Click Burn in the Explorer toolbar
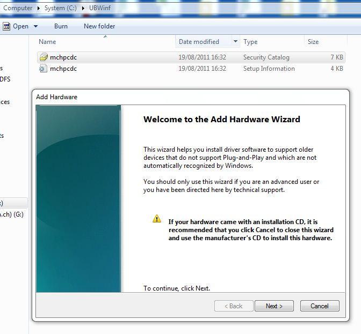The width and height of the screenshot is (361, 334). 61,26
